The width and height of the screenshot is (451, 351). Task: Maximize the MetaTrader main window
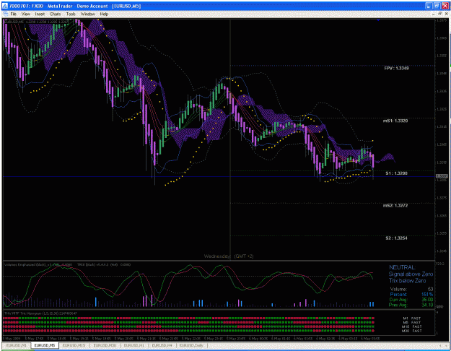tap(437, 6)
